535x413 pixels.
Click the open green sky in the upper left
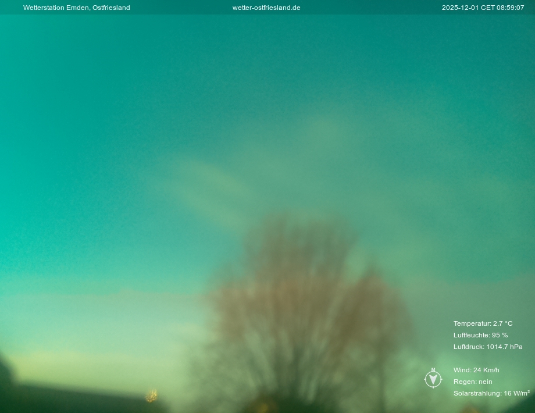tap(87, 87)
